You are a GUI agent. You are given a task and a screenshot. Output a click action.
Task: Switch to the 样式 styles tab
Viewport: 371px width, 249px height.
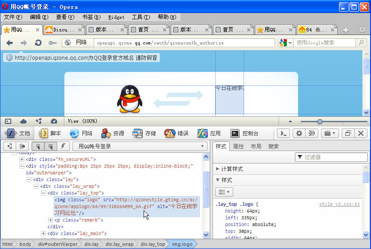tap(221, 147)
